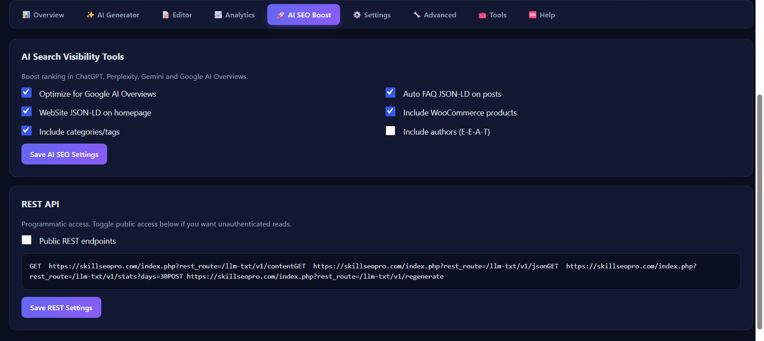Switch to the Advanced tab
Image resolution: width=764 pixels, height=341 pixels.
pos(435,15)
